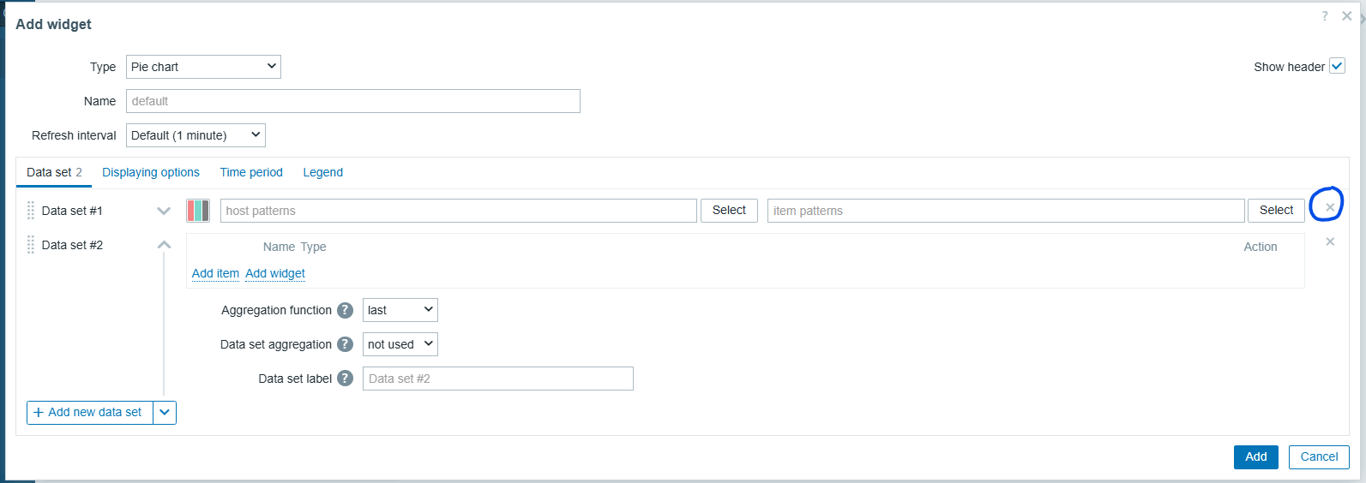Grab the Data set #2 drag handle
This screenshot has height=483, width=1366.
pyautogui.click(x=31, y=245)
